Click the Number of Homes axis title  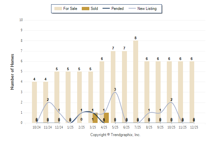click(13, 71)
